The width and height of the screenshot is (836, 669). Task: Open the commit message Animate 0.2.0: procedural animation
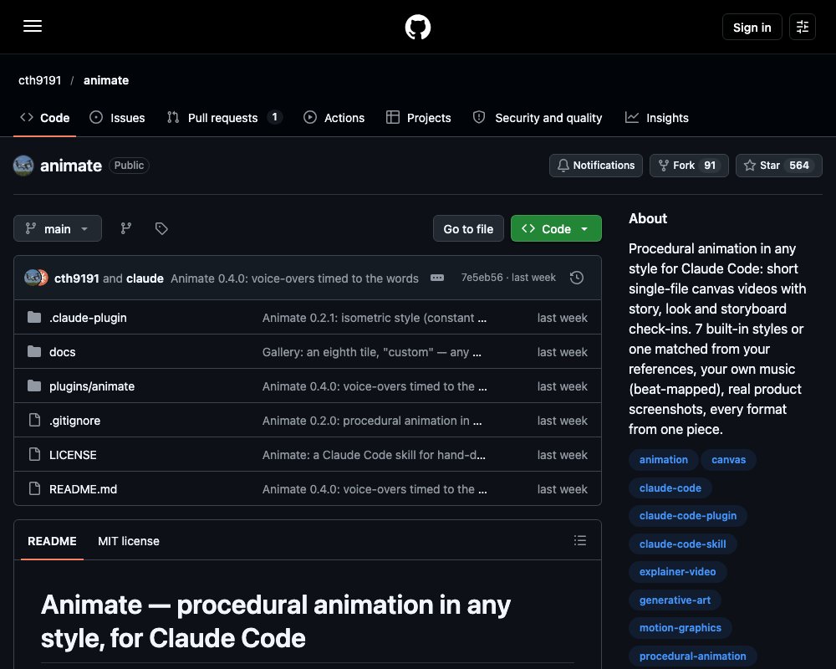pos(372,421)
